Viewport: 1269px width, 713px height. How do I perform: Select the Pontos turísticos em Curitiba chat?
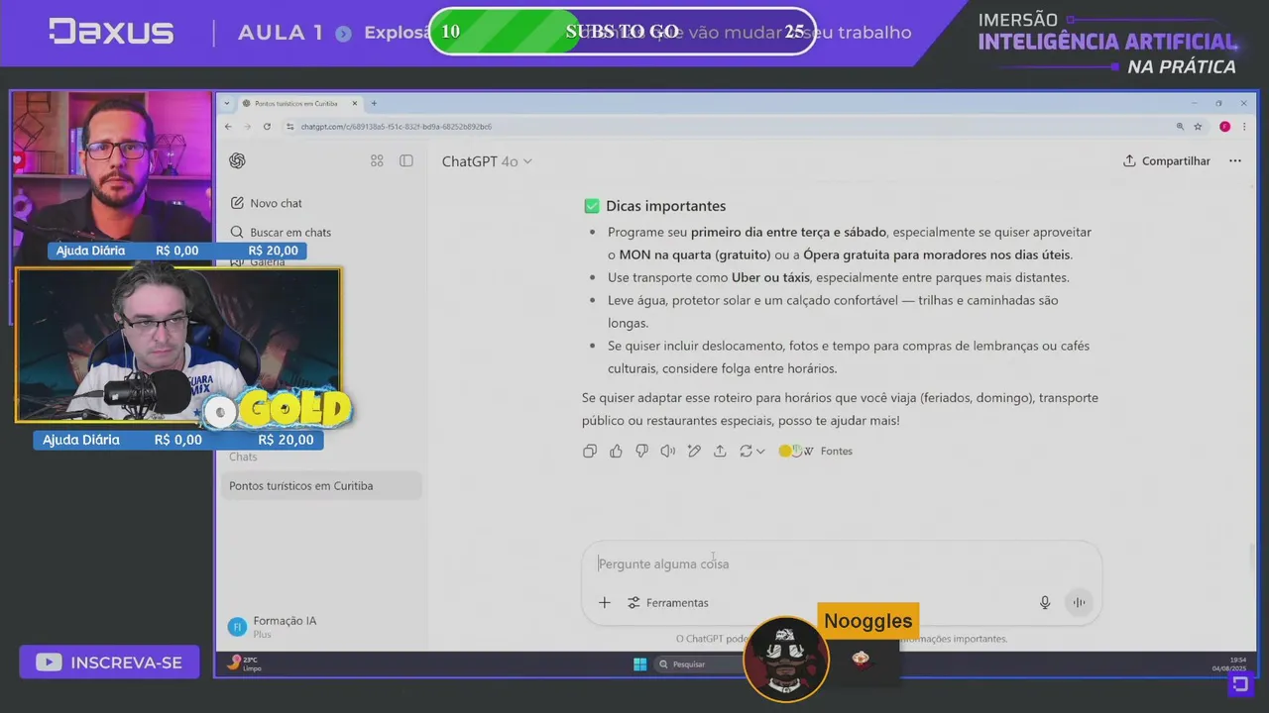point(321,486)
